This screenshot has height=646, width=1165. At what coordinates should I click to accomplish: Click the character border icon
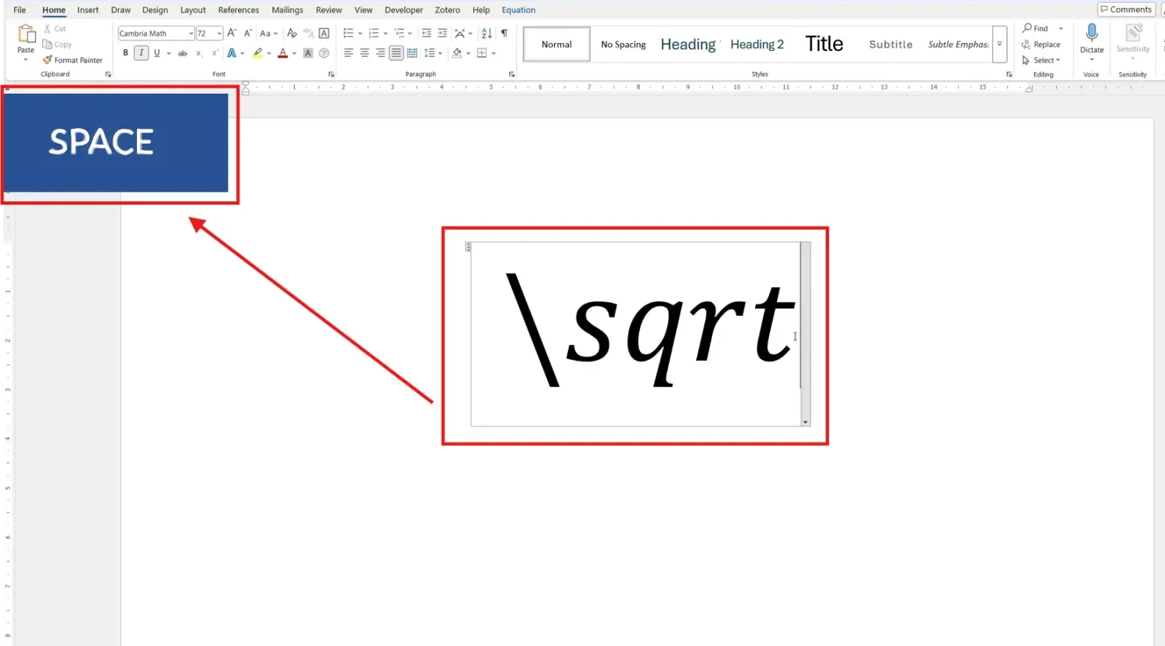pos(324,33)
